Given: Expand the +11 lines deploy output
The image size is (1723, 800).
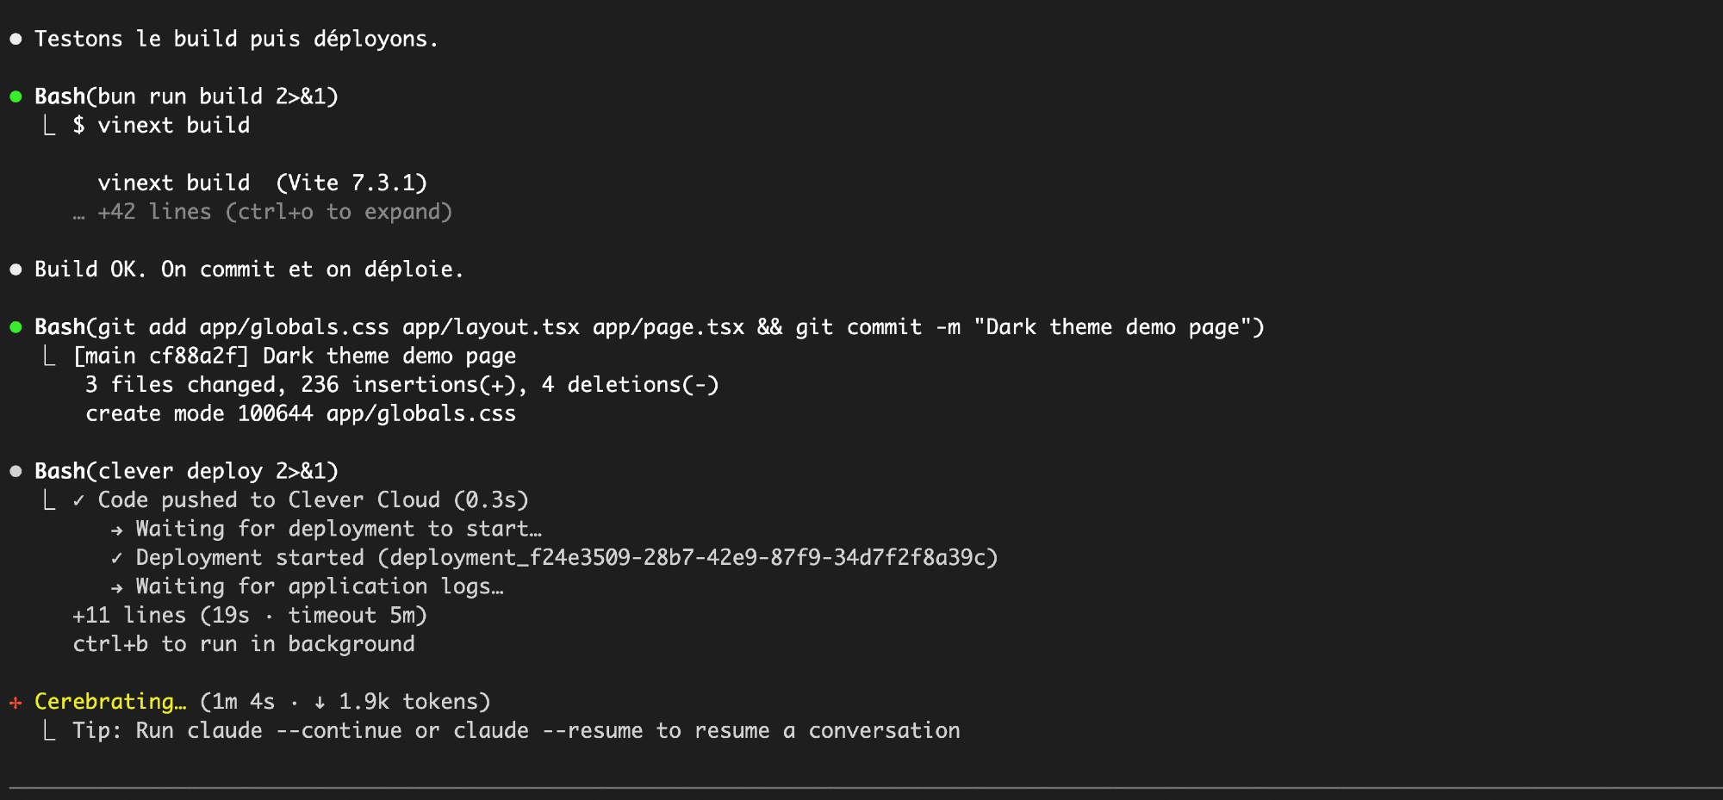Looking at the screenshot, I should tap(249, 616).
